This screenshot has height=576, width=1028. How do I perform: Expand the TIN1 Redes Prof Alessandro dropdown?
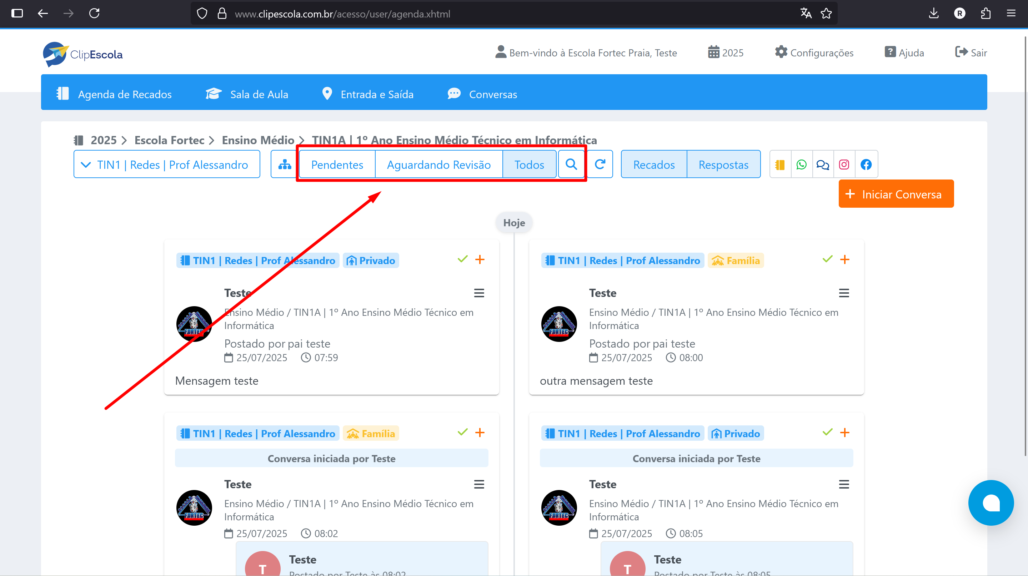coord(166,165)
